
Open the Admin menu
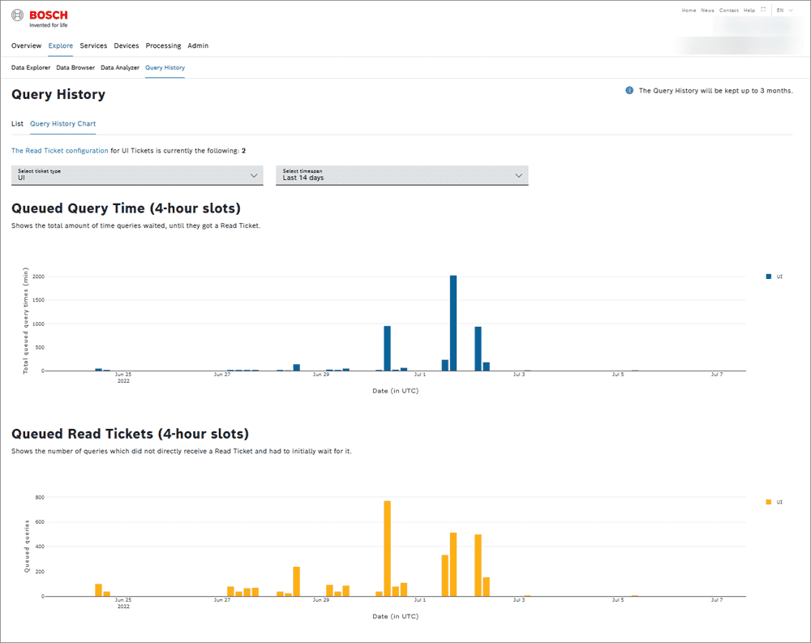pyautogui.click(x=198, y=46)
